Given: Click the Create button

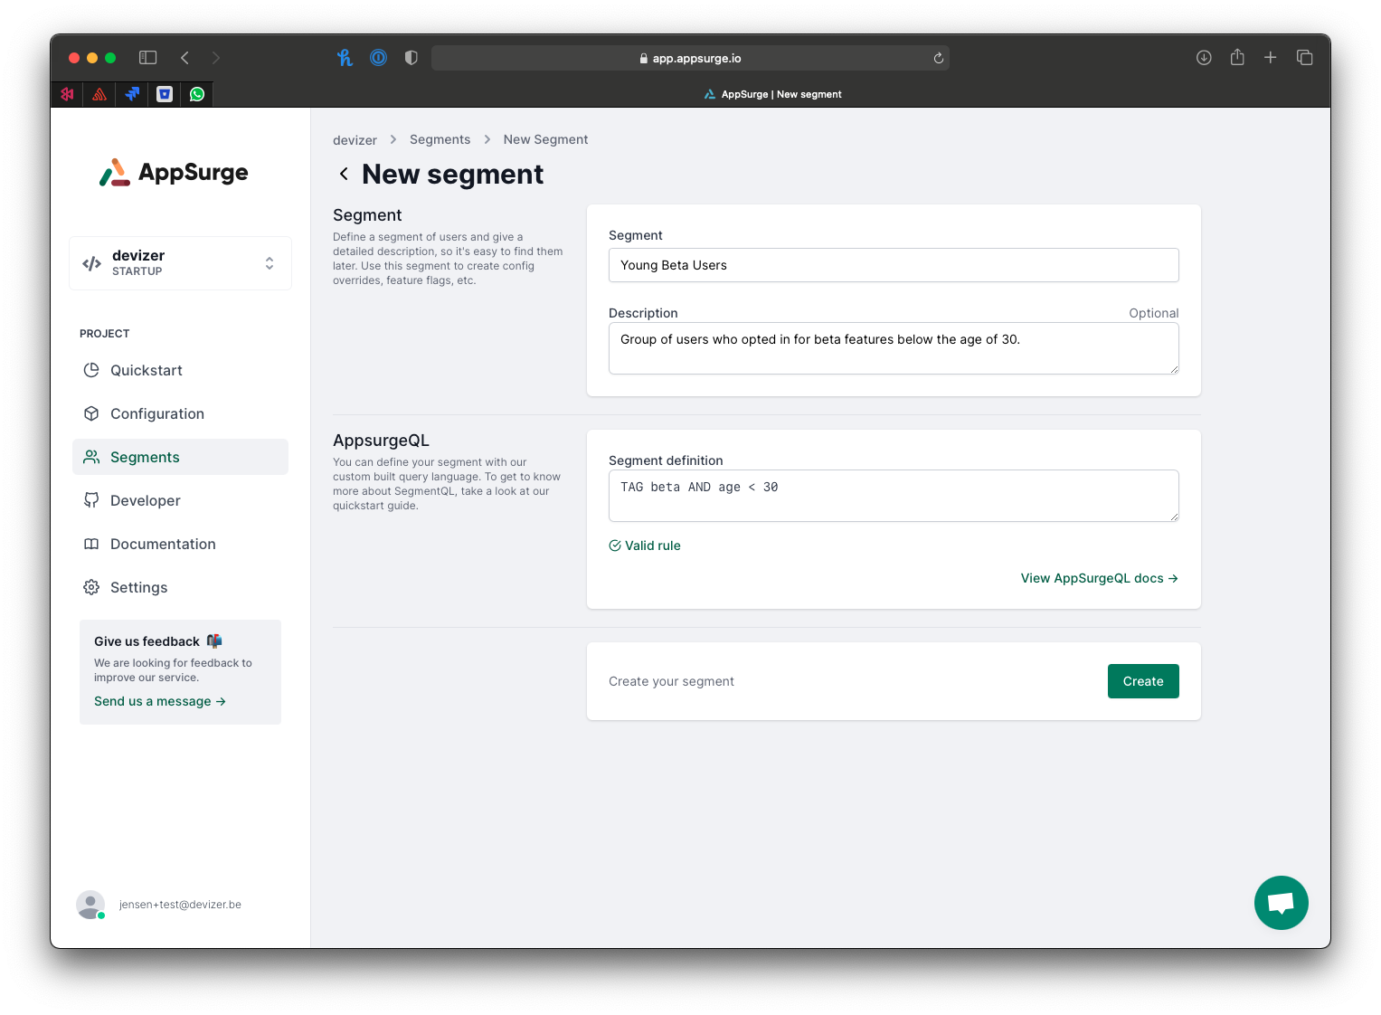Looking at the screenshot, I should [1143, 681].
